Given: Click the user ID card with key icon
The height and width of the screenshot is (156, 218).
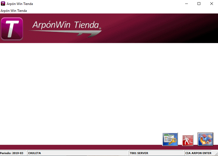Looking at the screenshot, I should coord(170,139).
